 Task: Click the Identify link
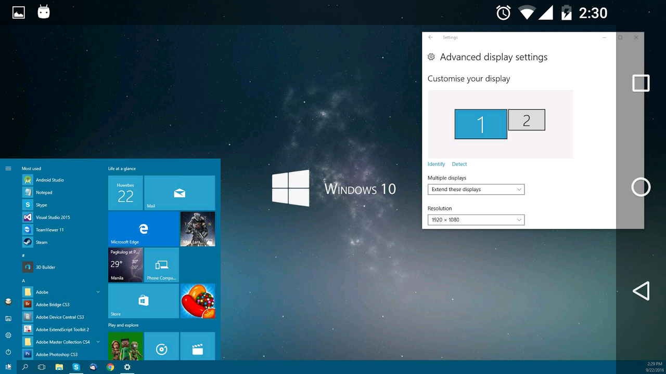pos(436,164)
